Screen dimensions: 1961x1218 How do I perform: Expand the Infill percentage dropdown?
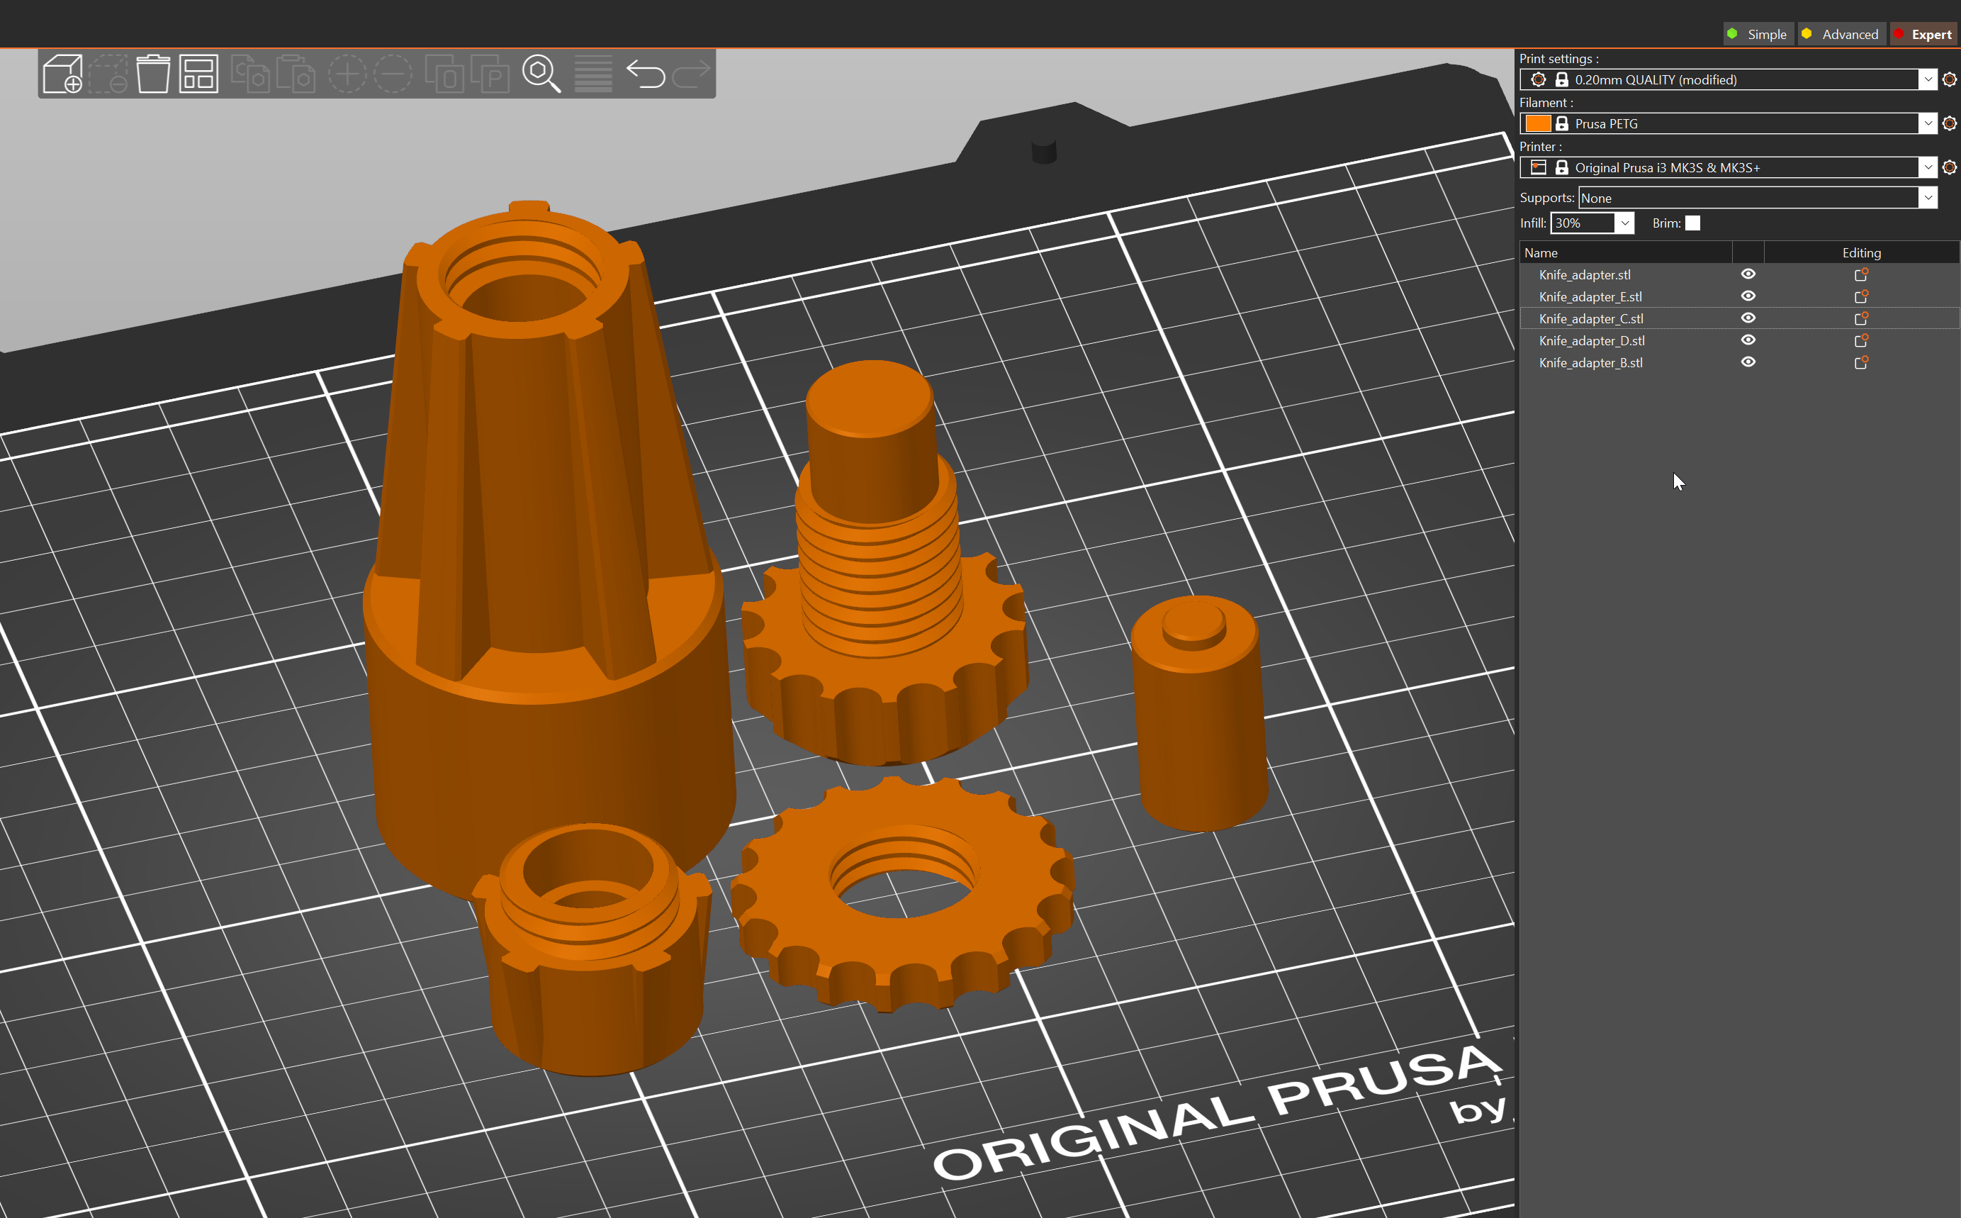pyautogui.click(x=1624, y=223)
